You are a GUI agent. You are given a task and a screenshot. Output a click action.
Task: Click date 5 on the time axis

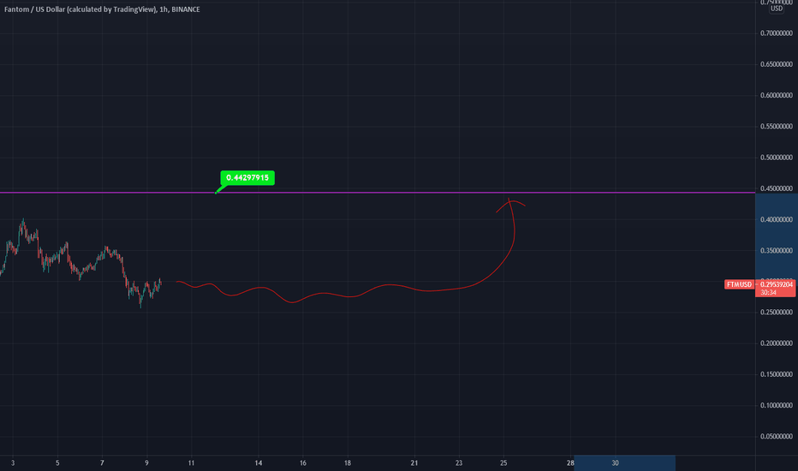(57, 462)
